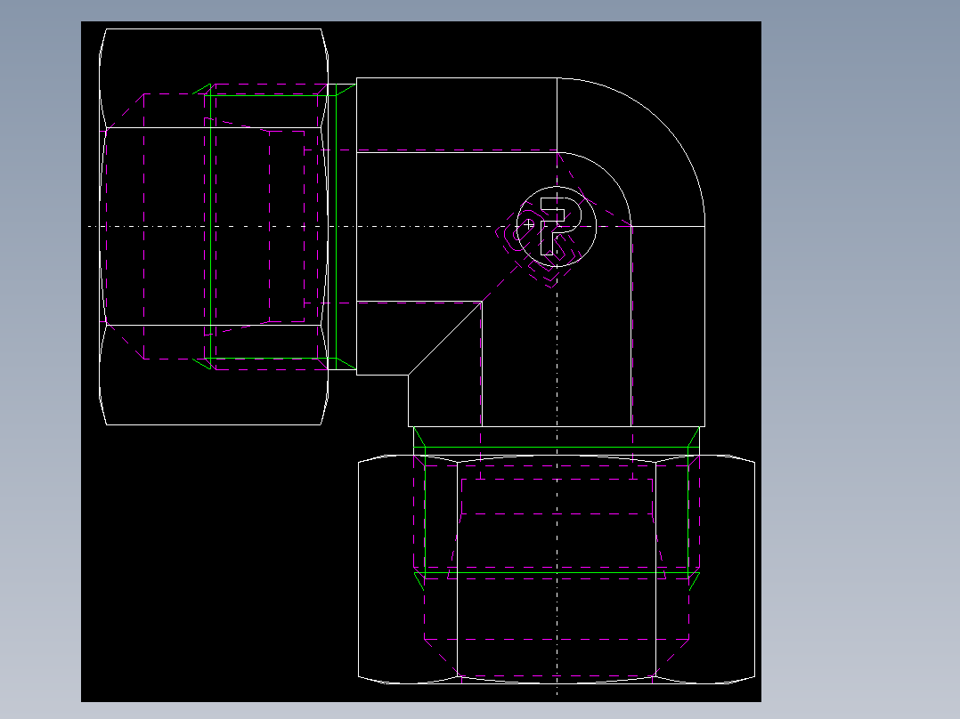
Task: Click the diagonal chamfer line inside the elbow body
Action: click(x=445, y=338)
